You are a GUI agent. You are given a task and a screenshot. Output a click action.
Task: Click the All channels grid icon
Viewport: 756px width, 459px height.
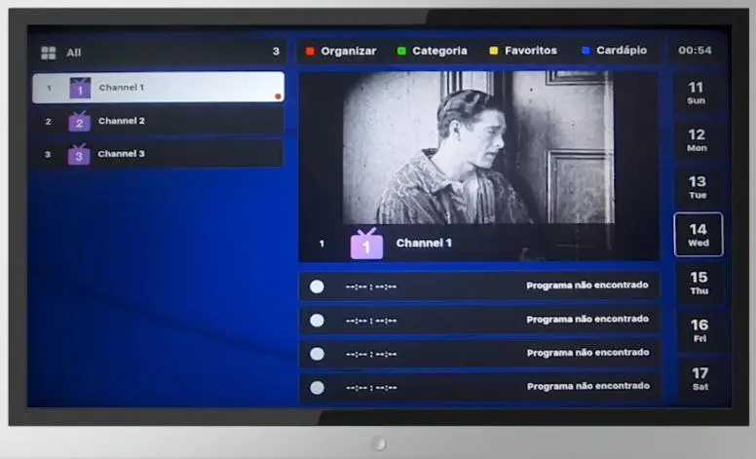coord(49,53)
